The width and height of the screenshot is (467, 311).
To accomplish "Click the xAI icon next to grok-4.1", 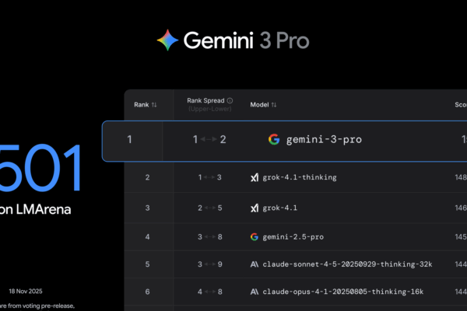I will [x=254, y=207].
